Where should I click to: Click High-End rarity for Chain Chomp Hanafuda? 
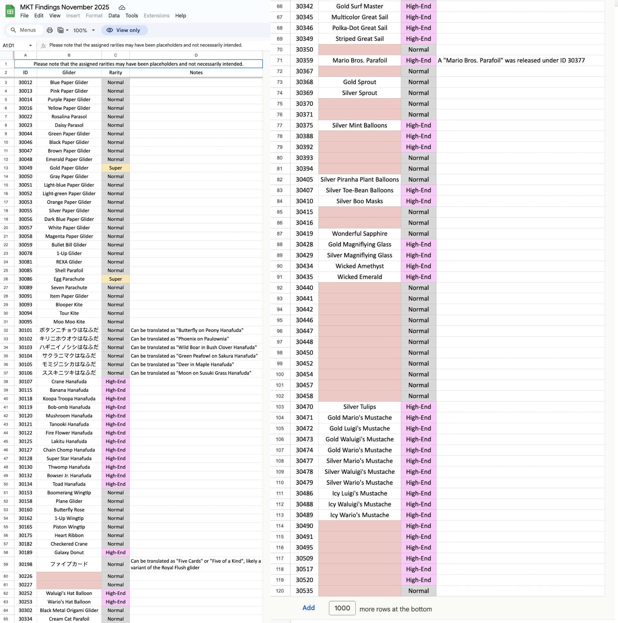click(115, 450)
